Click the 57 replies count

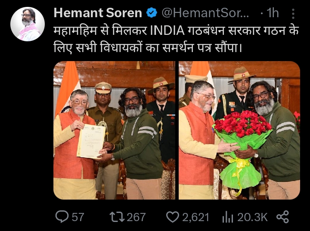click(x=78, y=217)
